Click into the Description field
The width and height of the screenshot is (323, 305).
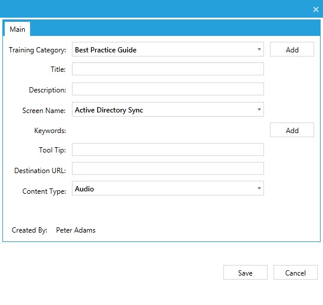(x=167, y=89)
